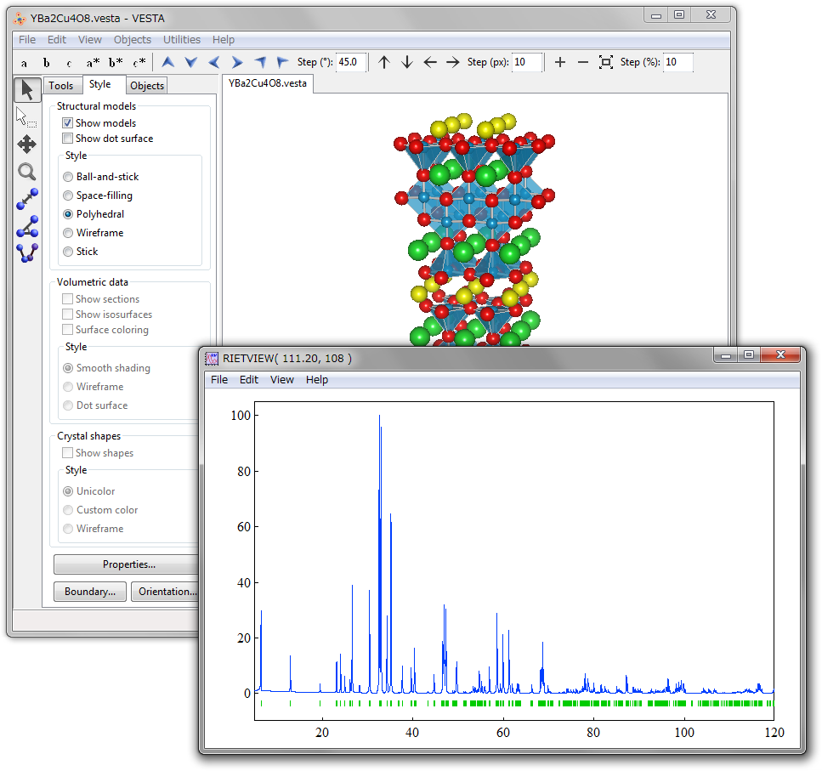
Task: Switch to the Objects tab
Action: 147,86
